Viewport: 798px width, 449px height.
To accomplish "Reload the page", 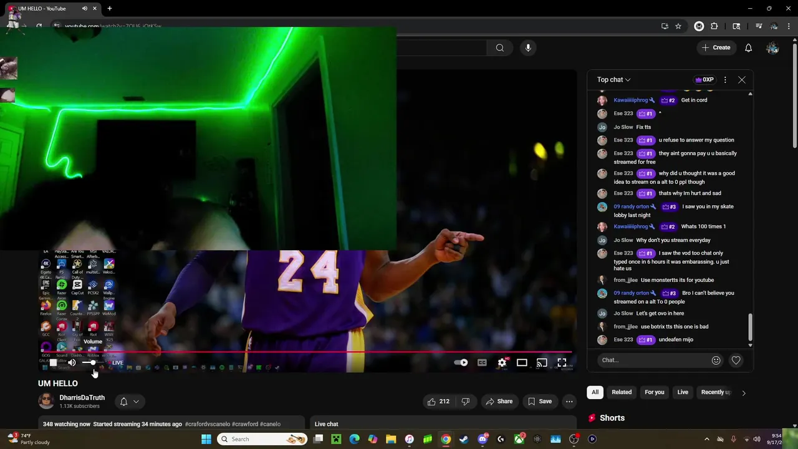I will pos(39,26).
